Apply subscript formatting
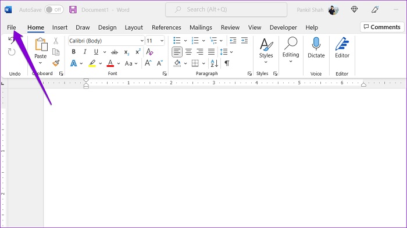This screenshot has width=407, height=228. point(126,52)
